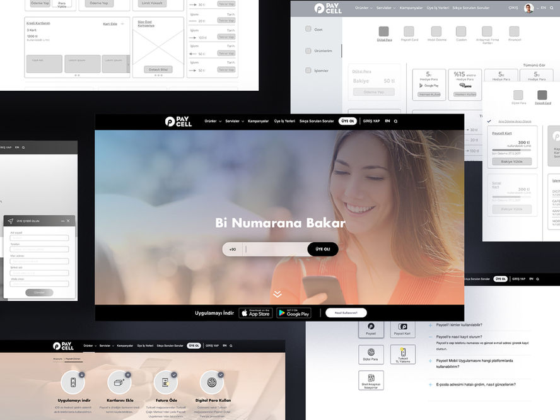The width and height of the screenshot is (560, 420).
Task: Click ÜYE OL pill in bottom-left products page
Action: 194,346
